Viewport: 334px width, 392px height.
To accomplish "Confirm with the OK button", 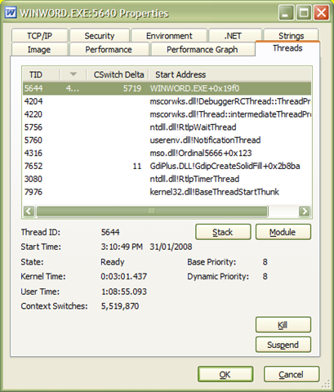I will click(225, 374).
